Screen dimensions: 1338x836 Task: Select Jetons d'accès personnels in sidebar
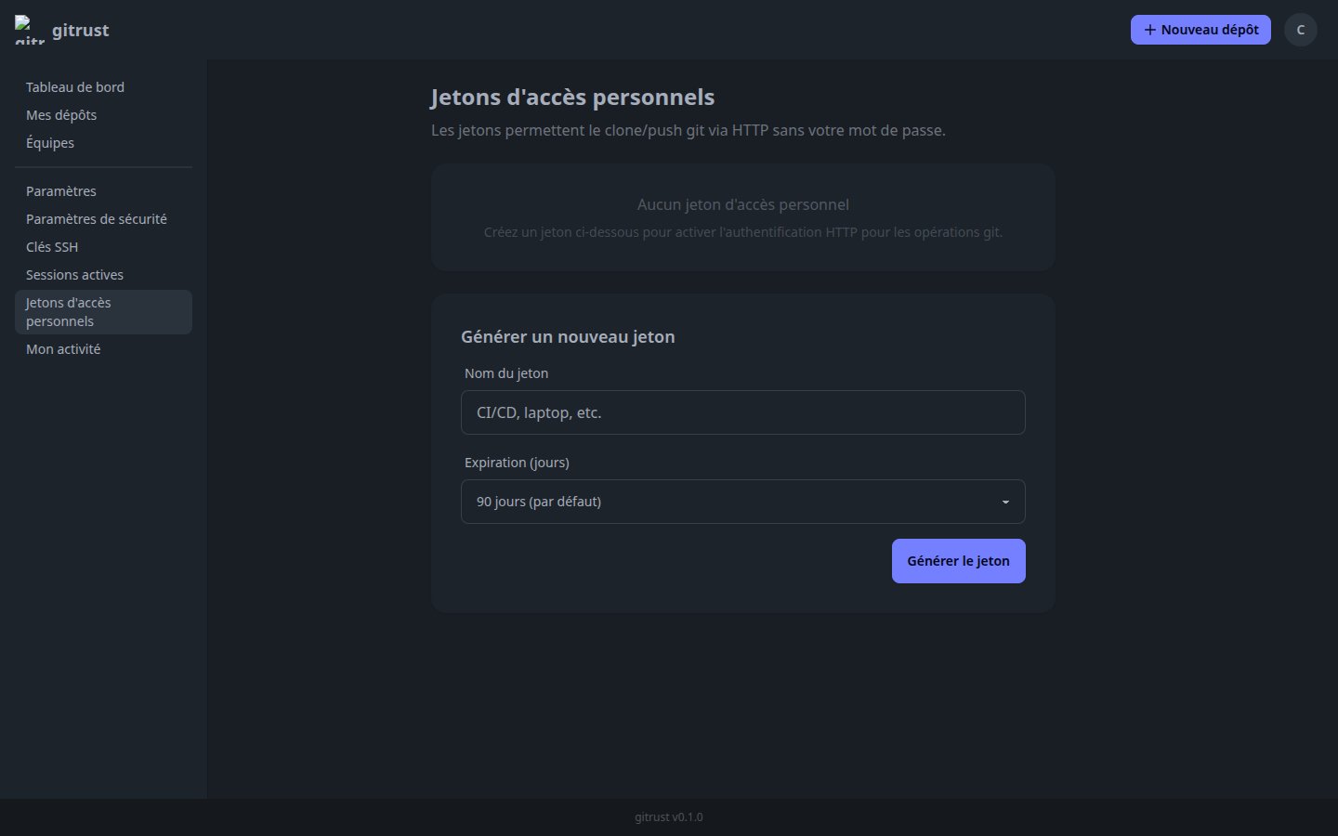click(68, 311)
